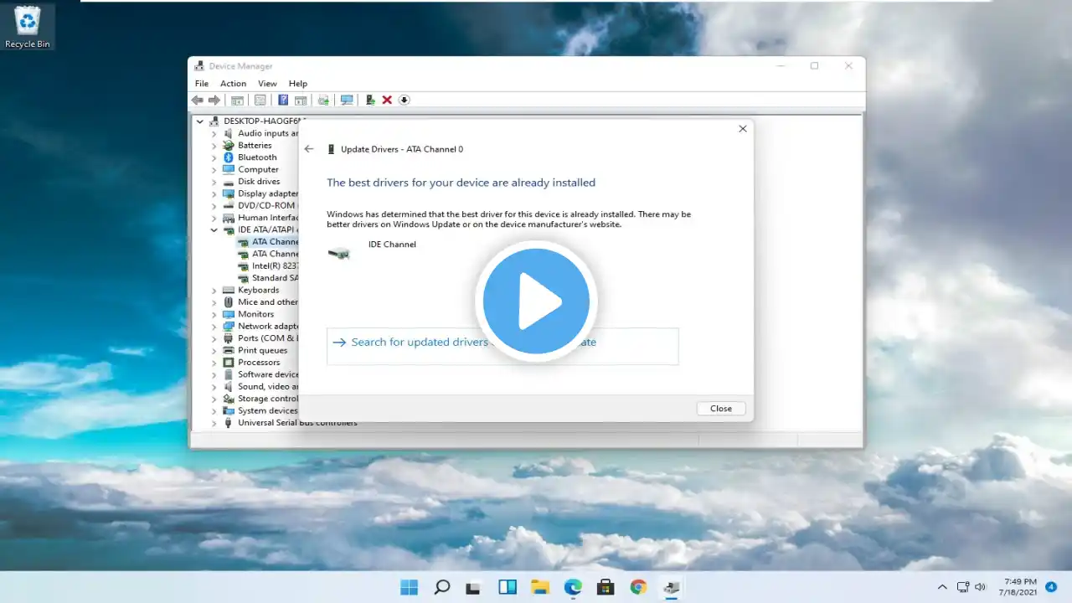Click the update driver toolbar icon
1072x603 pixels.
click(369, 100)
